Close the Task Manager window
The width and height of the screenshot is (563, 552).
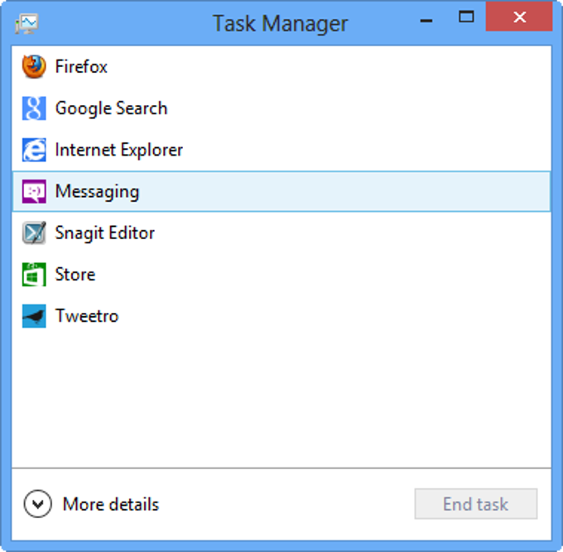[519, 17]
